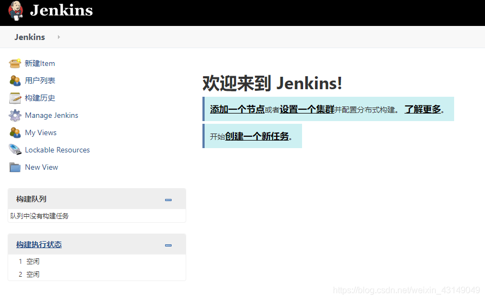Screen dimensions: 485x300
Task: Click the Jenkins butler logo icon
Action: coord(16,10)
